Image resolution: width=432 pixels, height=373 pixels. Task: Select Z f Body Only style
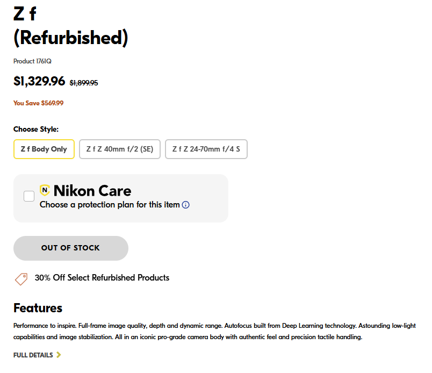coord(44,149)
